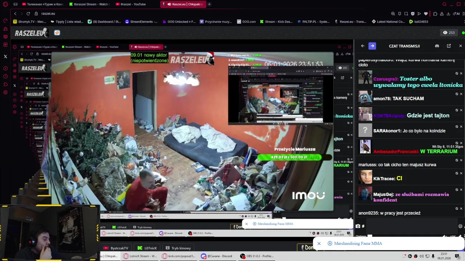The height and width of the screenshot is (261, 465).
Task: Select BystrzakTV tab in stream
Action: pyautogui.click(x=116, y=248)
